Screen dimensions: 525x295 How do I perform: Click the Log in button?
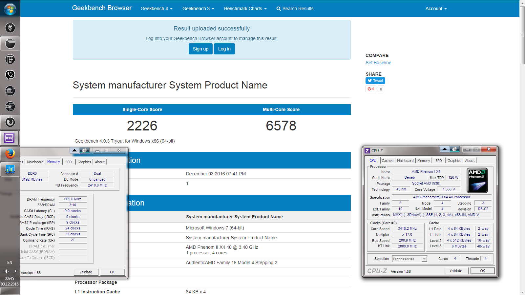[x=224, y=49]
